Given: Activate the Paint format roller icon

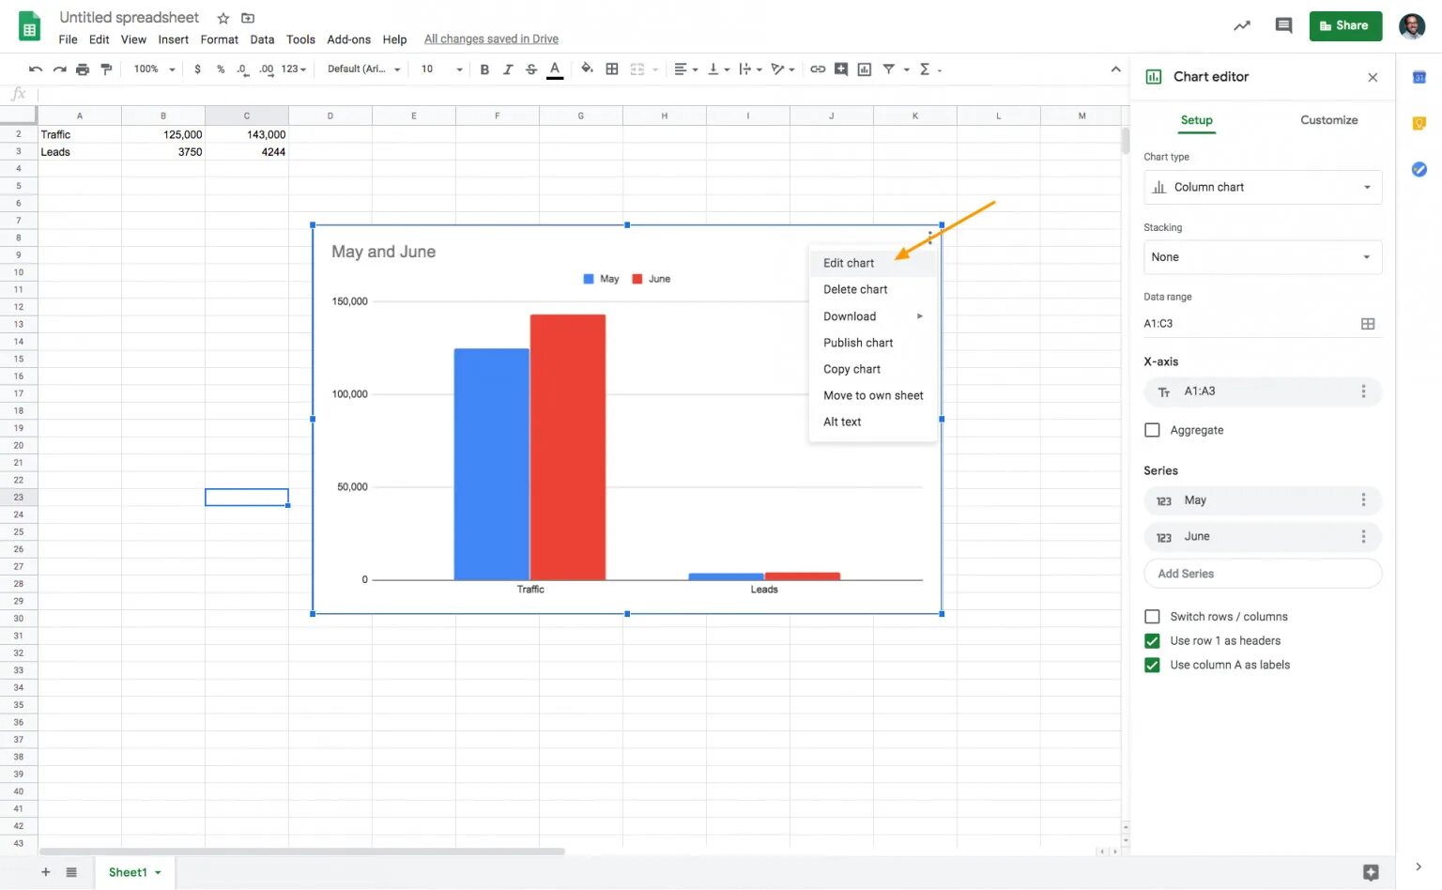Looking at the screenshot, I should pyautogui.click(x=106, y=69).
